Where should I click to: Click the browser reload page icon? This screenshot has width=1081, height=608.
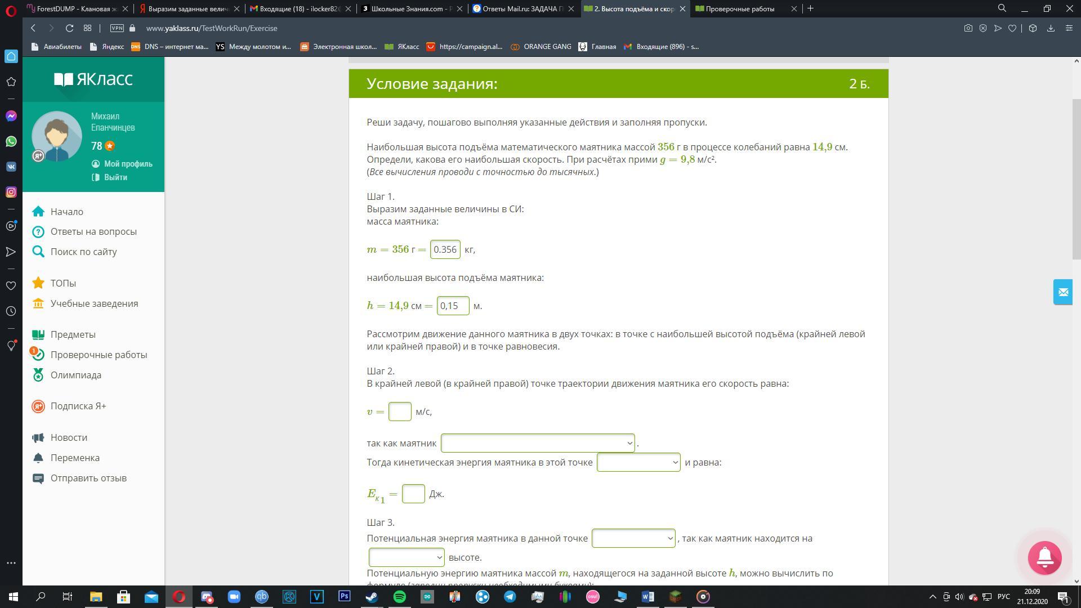(69, 28)
